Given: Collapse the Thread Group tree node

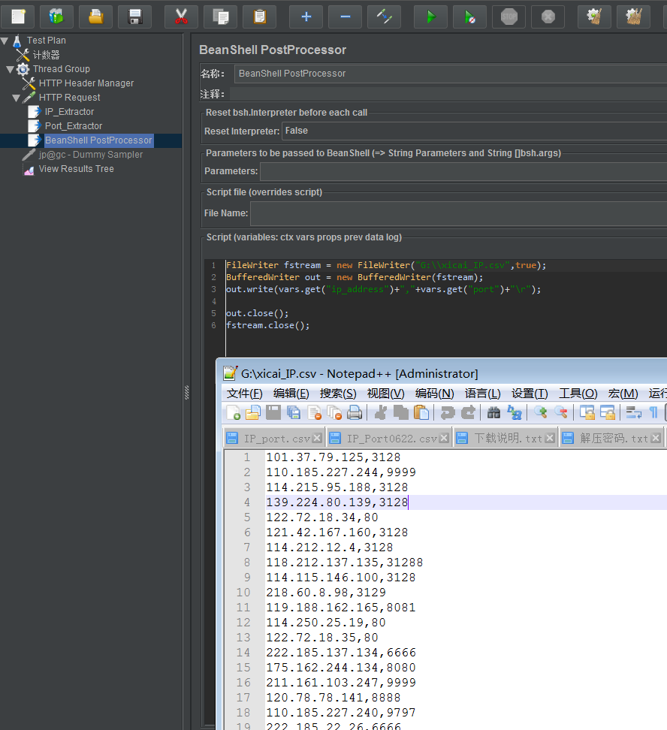Looking at the screenshot, I should tap(11, 69).
